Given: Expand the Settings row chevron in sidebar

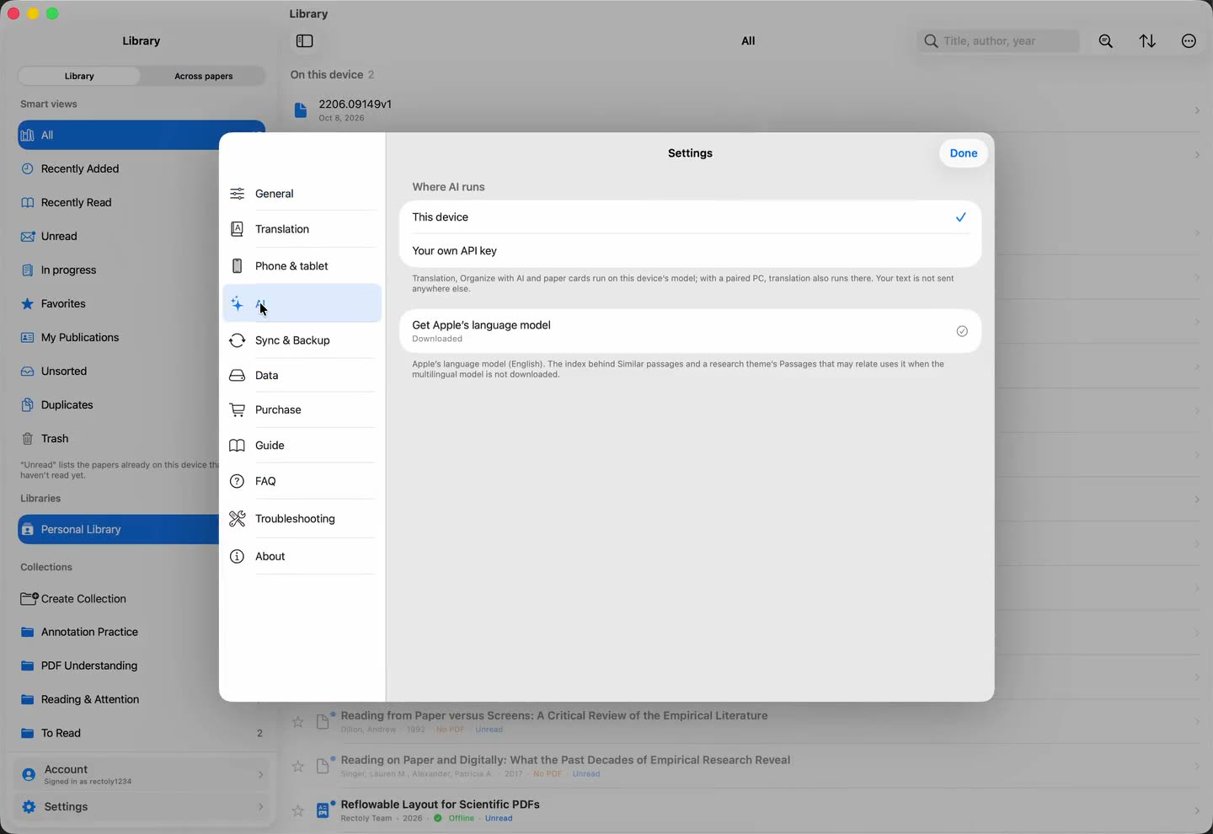Looking at the screenshot, I should pyautogui.click(x=261, y=807).
